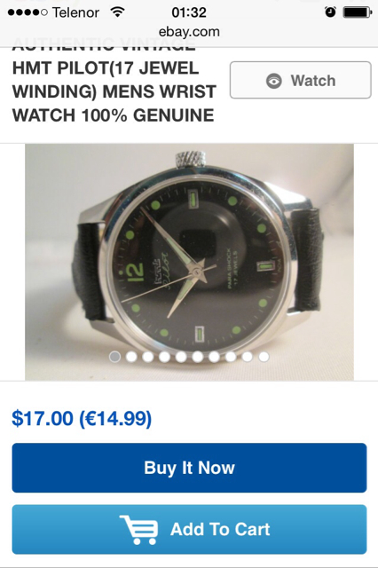Image resolution: width=378 pixels, height=568 pixels.
Task: Select the first image gallery dot
Action: (x=114, y=357)
